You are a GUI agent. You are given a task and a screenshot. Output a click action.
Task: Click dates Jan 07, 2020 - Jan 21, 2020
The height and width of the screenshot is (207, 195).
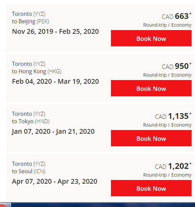[53, 131]
